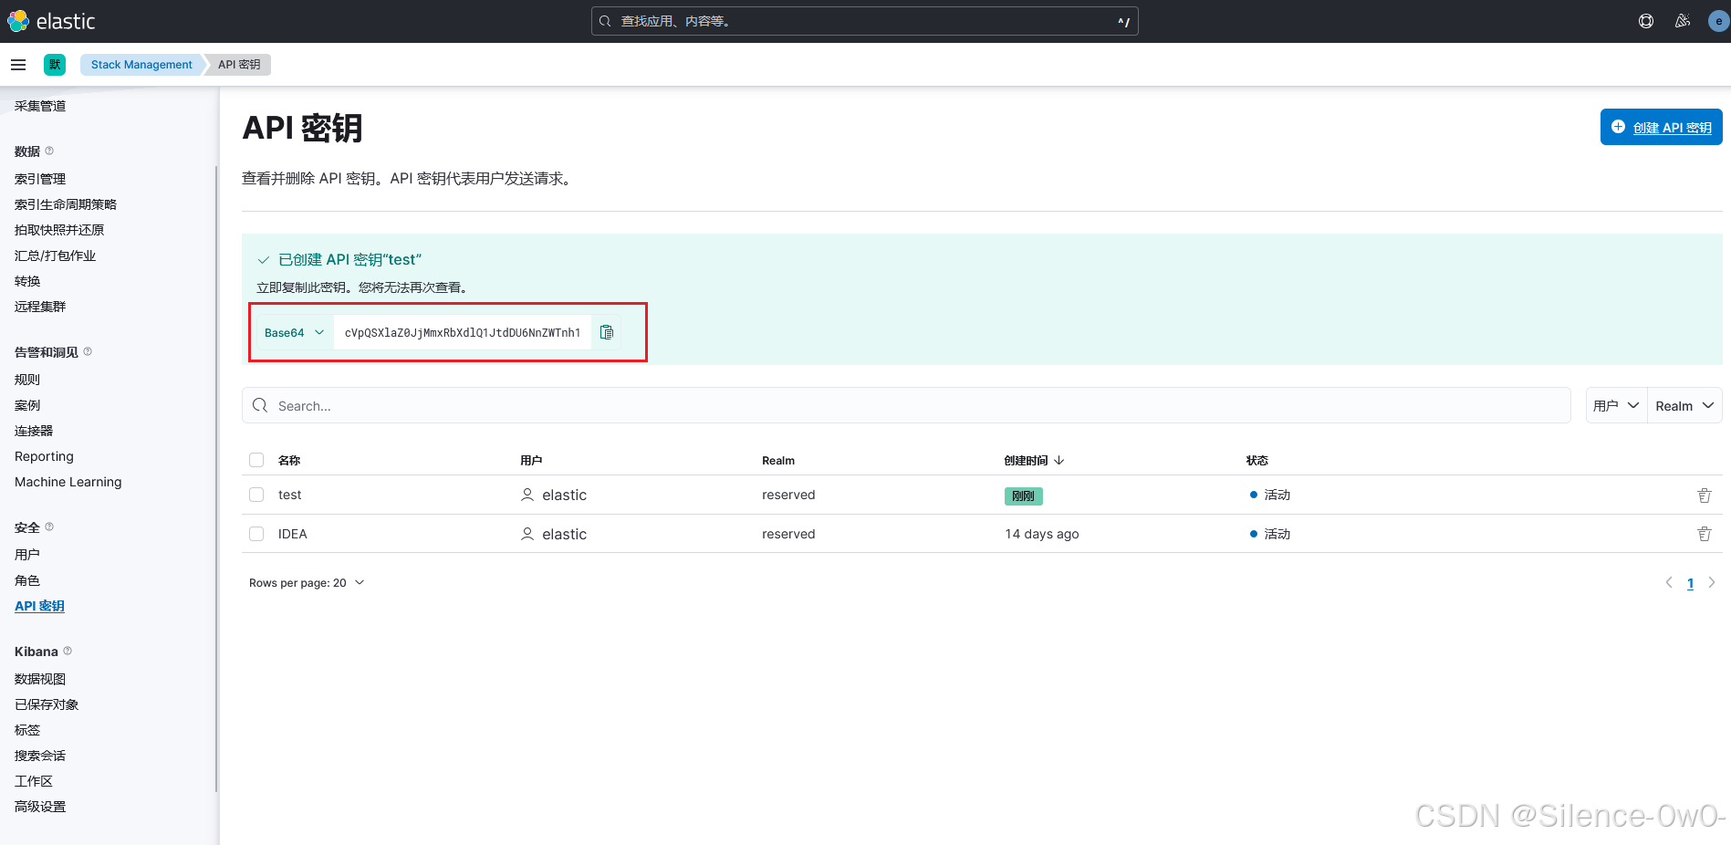This screenshot has height=845, width=1731.
Task: Open 索引生命周期策略 in sidebar
Action: coord(66,204)
